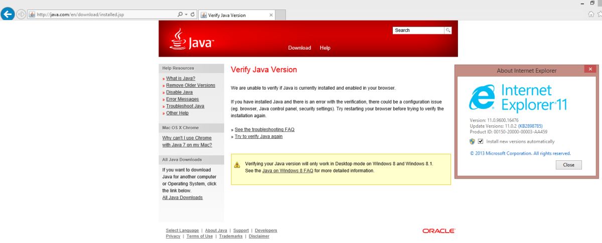602x243 pixels.
Task: Click the Mac OS X Chrome sidebar heading
Action: click(x=181, y=128)
